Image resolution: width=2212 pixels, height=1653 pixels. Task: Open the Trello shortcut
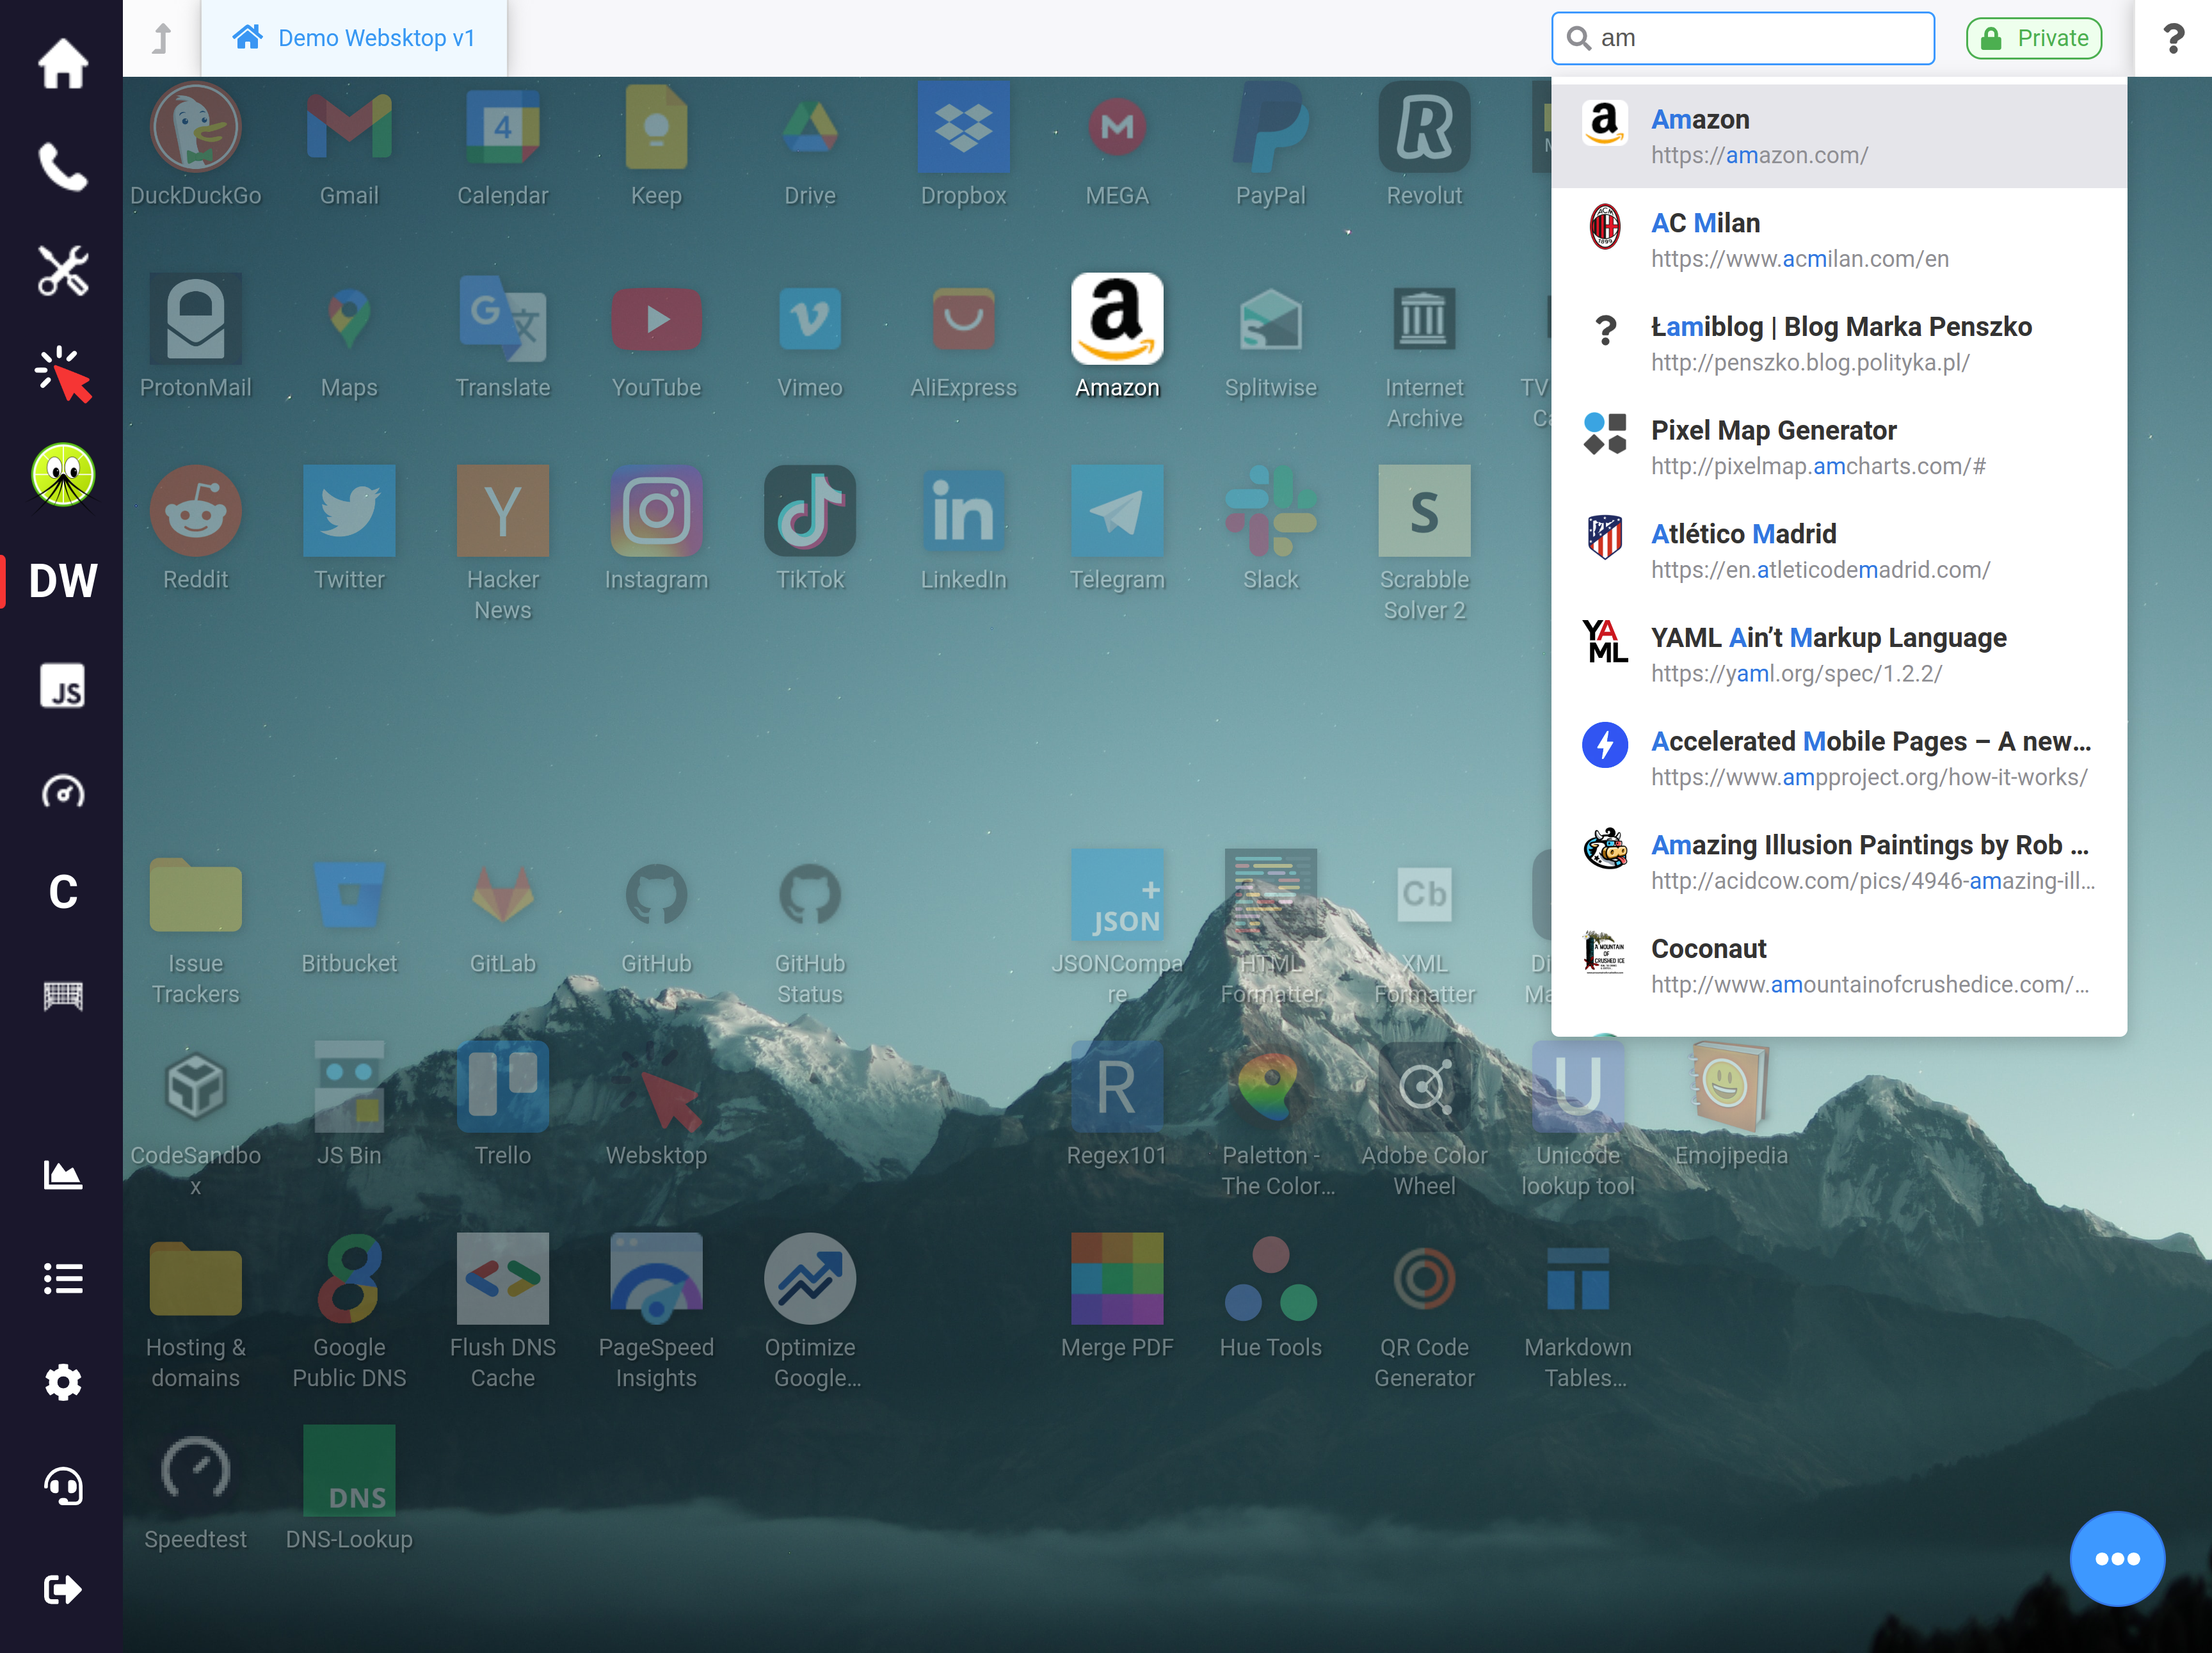503,1105
